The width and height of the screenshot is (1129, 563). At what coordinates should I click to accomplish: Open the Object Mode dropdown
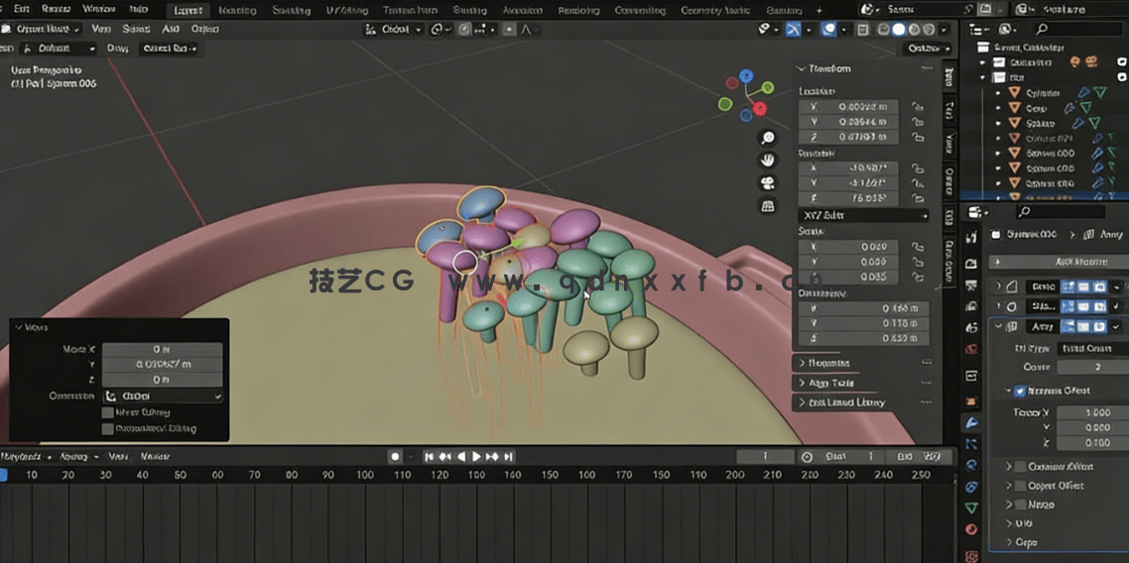coord(42,29)
